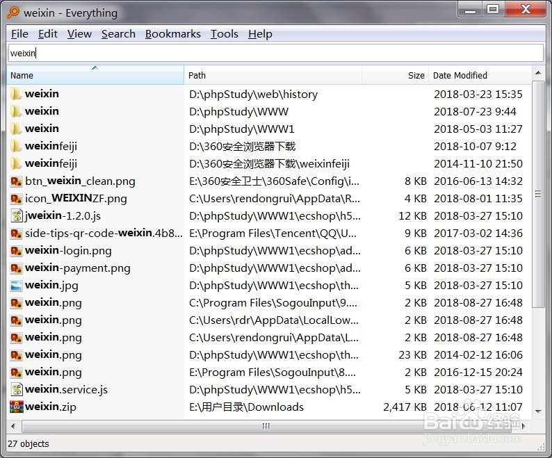This screenshot has width=552, height=458.
Task: Click the WinRAR archive icon beside weixin.zip
Action: [x=16, y=407]
